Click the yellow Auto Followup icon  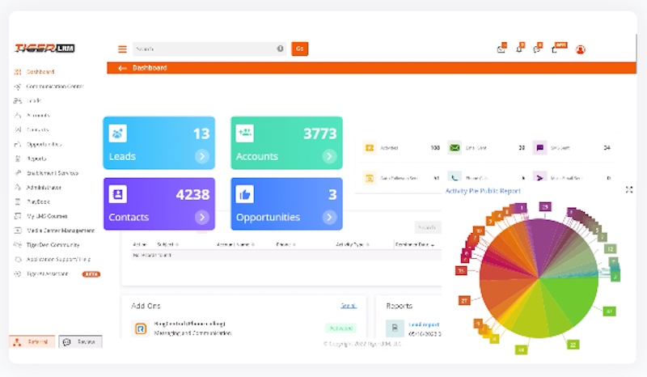[x=370, y=178]
